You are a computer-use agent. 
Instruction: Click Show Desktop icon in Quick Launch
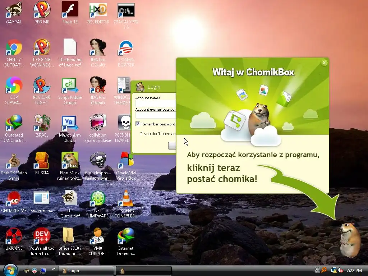(43, 271)
